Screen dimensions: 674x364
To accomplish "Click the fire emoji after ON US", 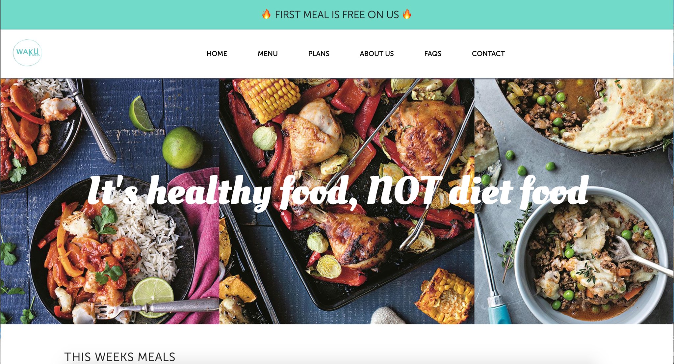I will coord(407,14).
